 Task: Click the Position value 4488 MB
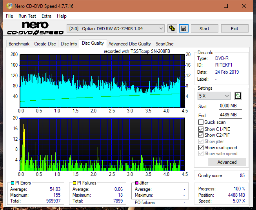pos(236,195)
